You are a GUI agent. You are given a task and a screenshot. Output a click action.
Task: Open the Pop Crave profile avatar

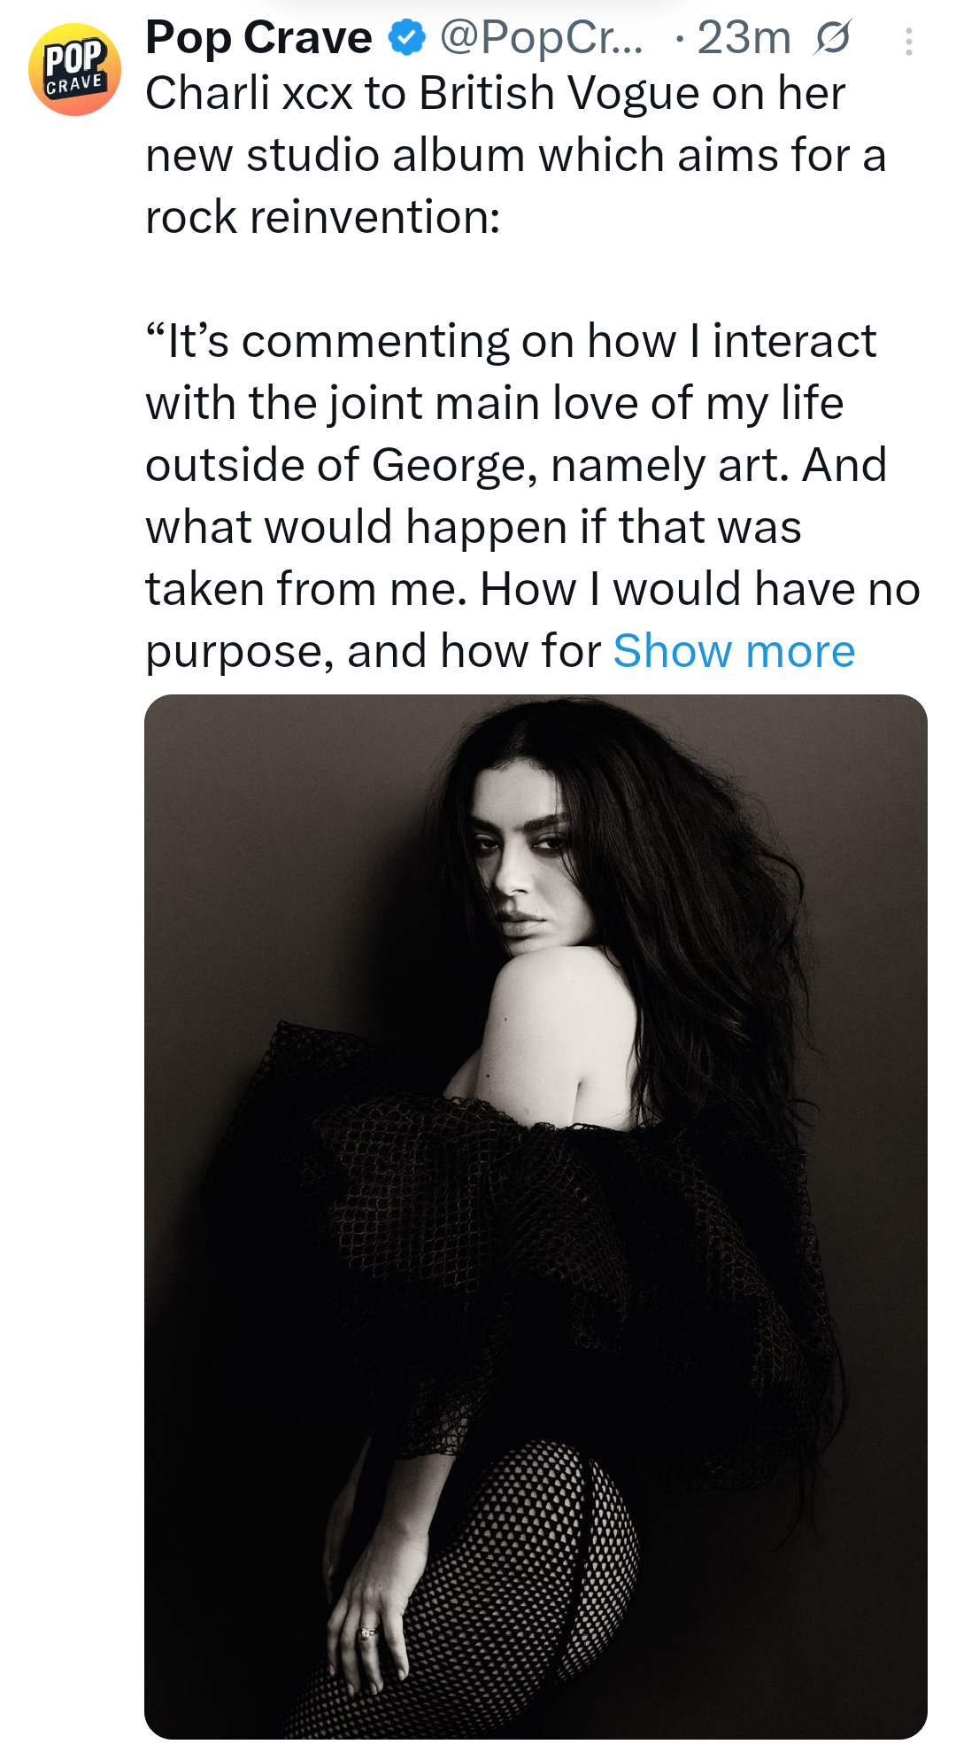[x=74, y=70]
